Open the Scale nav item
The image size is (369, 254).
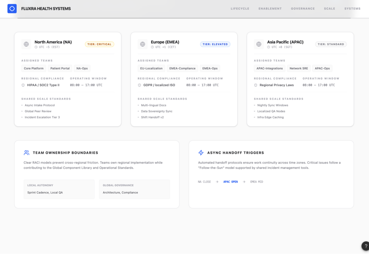point(329,9)
